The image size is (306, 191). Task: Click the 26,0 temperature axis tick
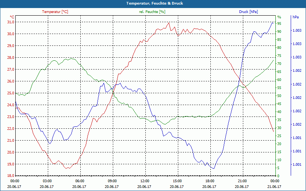point(11,81)
